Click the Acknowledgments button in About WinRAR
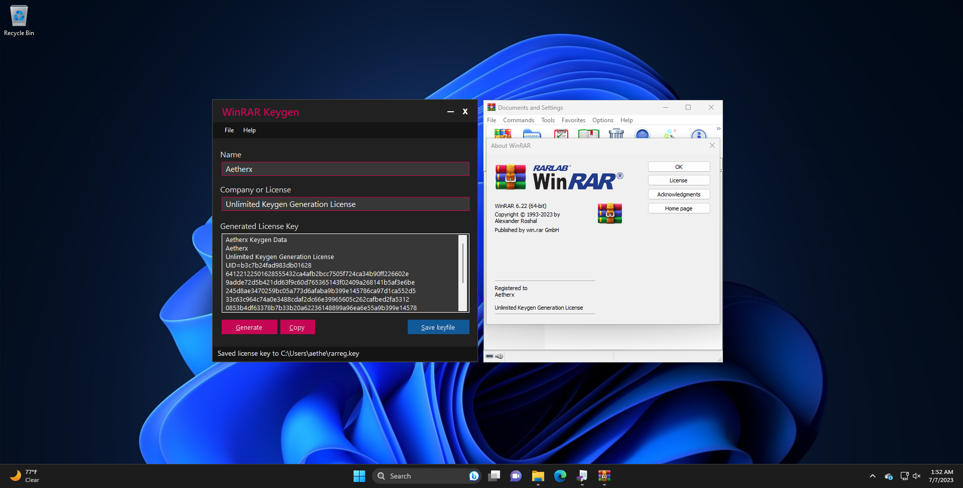The height and width of the screenshot is (488, 963). 679,194
